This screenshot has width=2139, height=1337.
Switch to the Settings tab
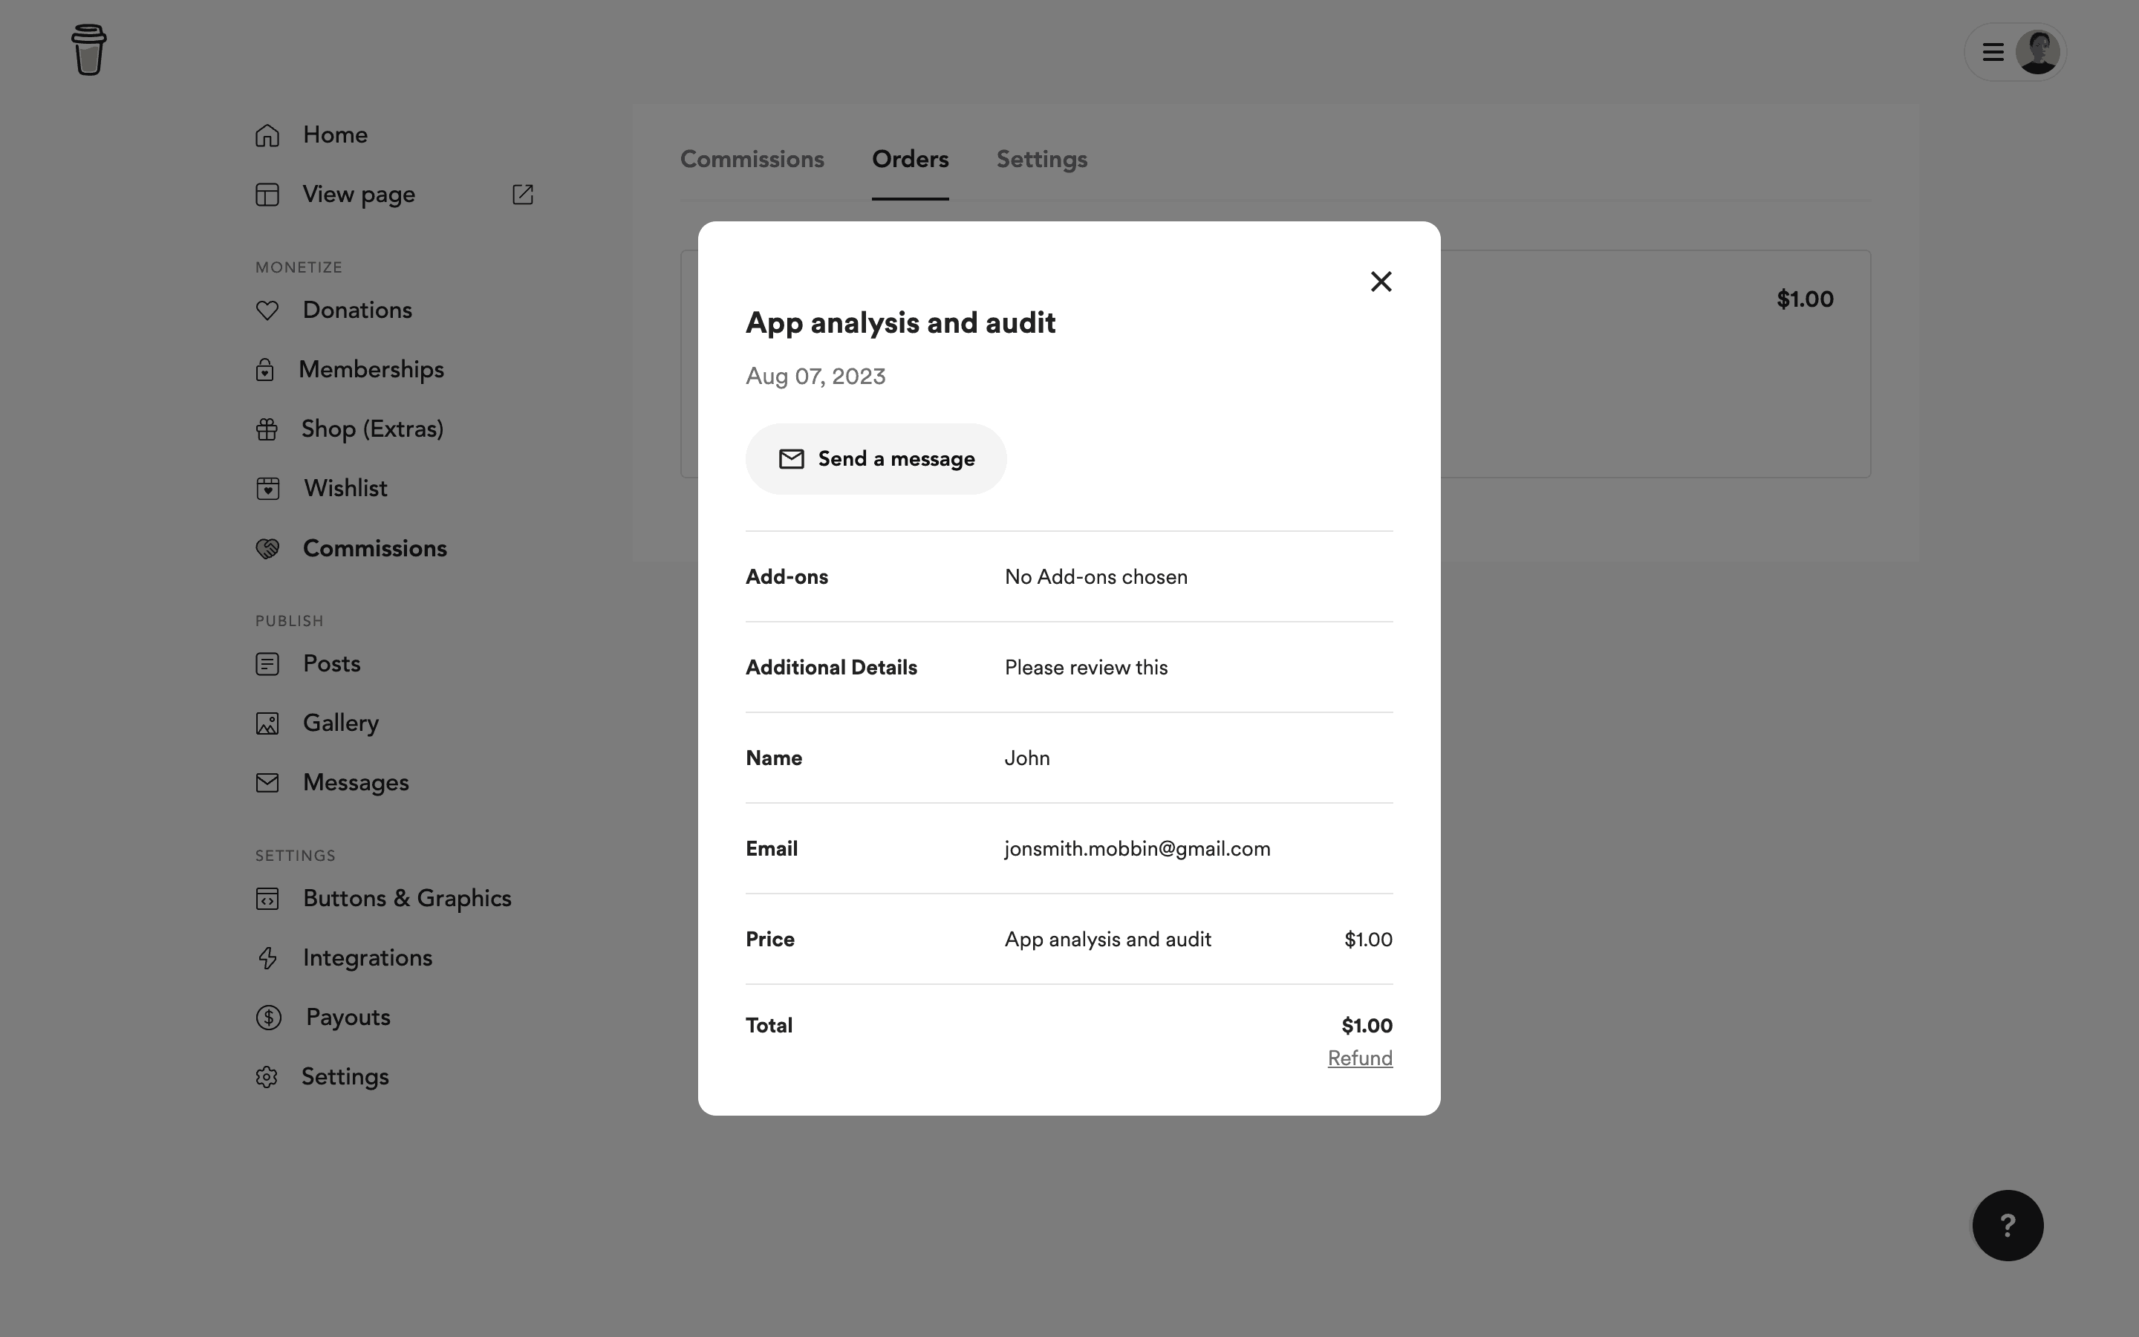point(1041,159)
